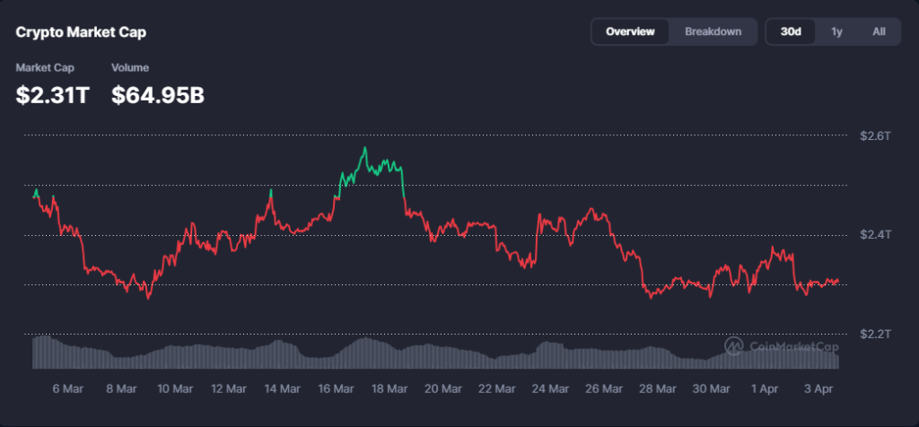Switch to the Overview tab
919x427 pixels.
(x=630, y=31)
